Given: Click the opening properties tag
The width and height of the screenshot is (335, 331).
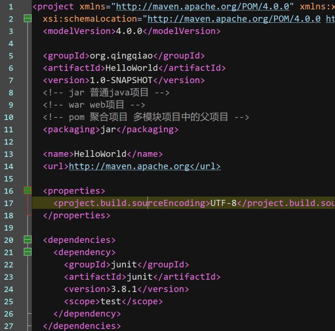Looking at the screenshot, I should click(x=74, y=191).
